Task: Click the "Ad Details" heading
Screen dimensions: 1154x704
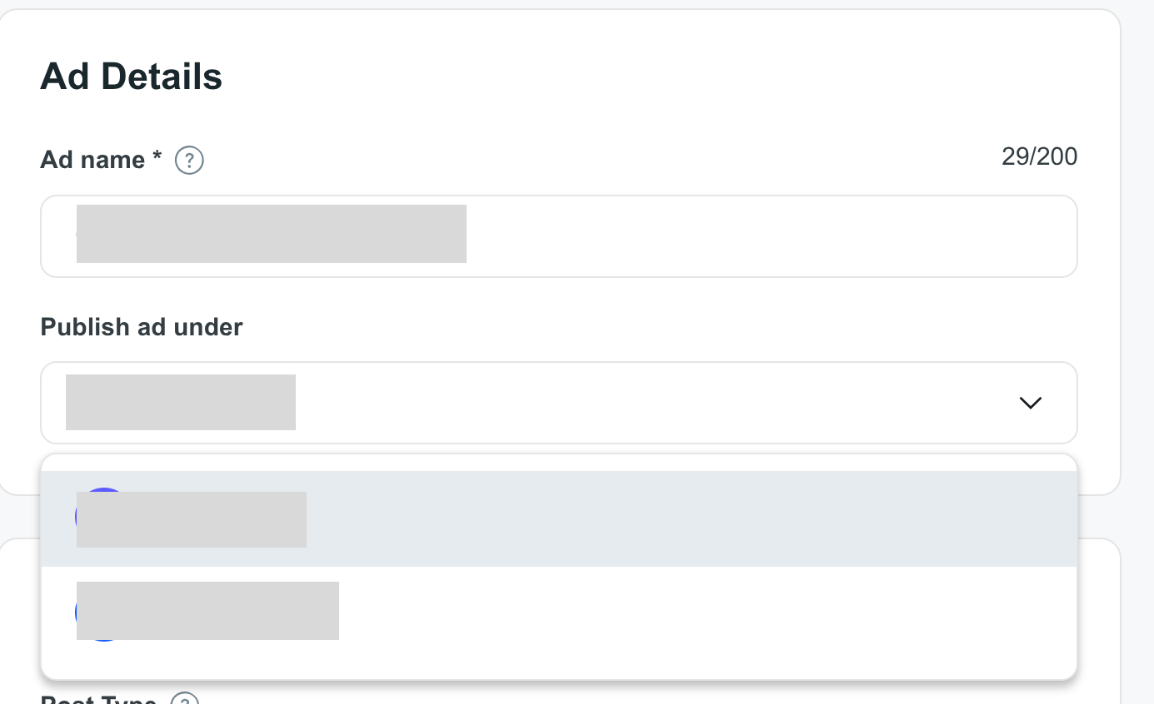Action: (131, 77)
